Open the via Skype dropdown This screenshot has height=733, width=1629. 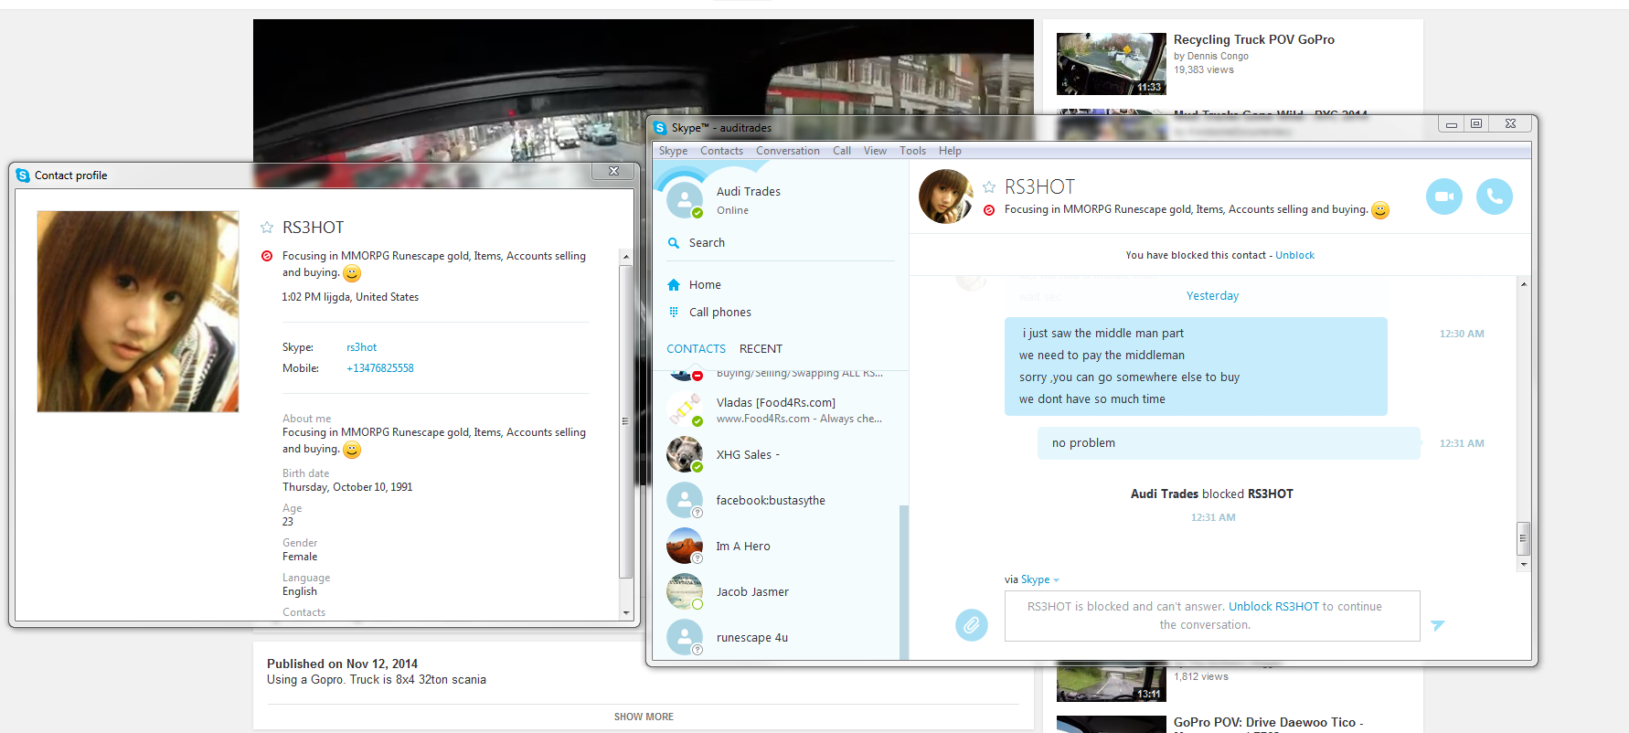coord(1040,579)
